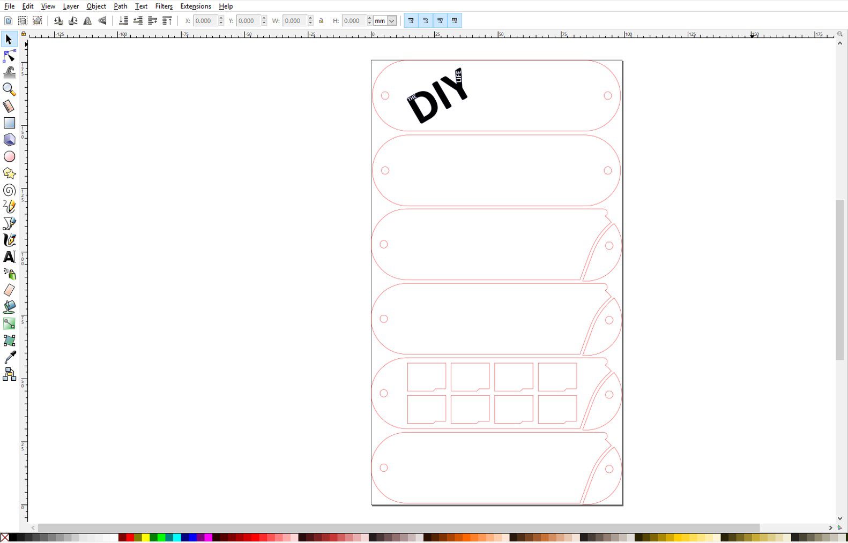
Task: Pick the Rectangle drawing tool
Action: [x=9, y=123]
